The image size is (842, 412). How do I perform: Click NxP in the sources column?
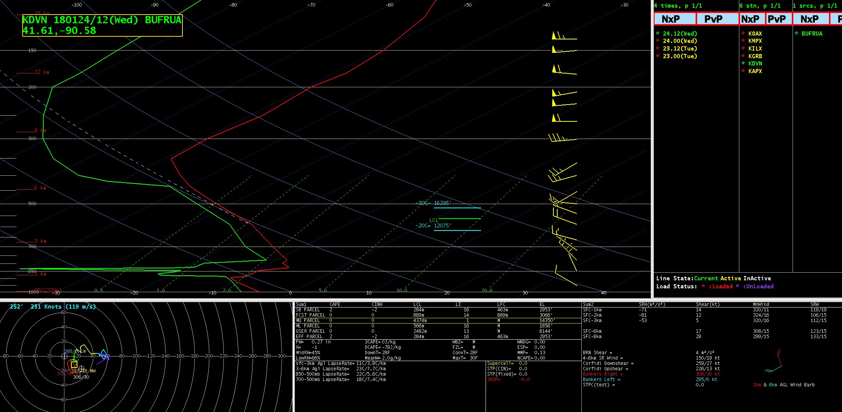pos(810,19)
